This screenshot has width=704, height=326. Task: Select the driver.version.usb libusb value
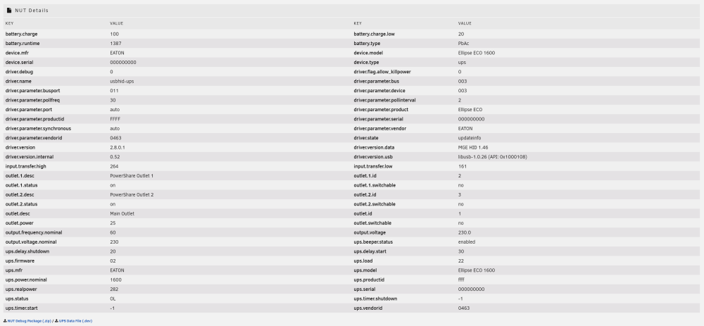click(x=493, y=157)
